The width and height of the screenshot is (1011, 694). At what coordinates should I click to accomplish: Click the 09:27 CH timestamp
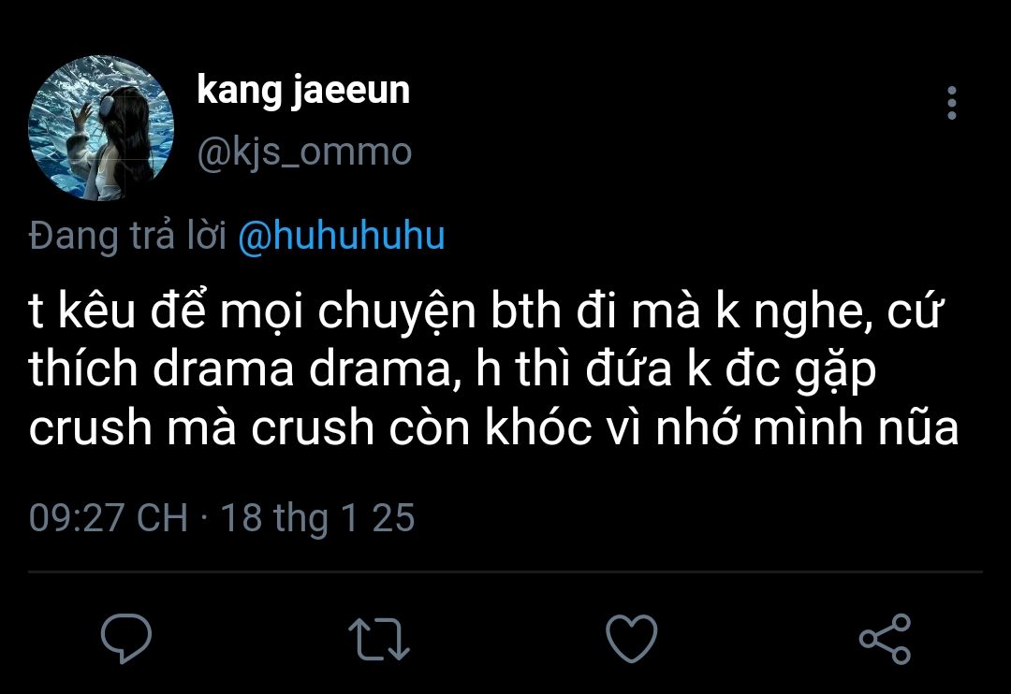pos(109,517)
